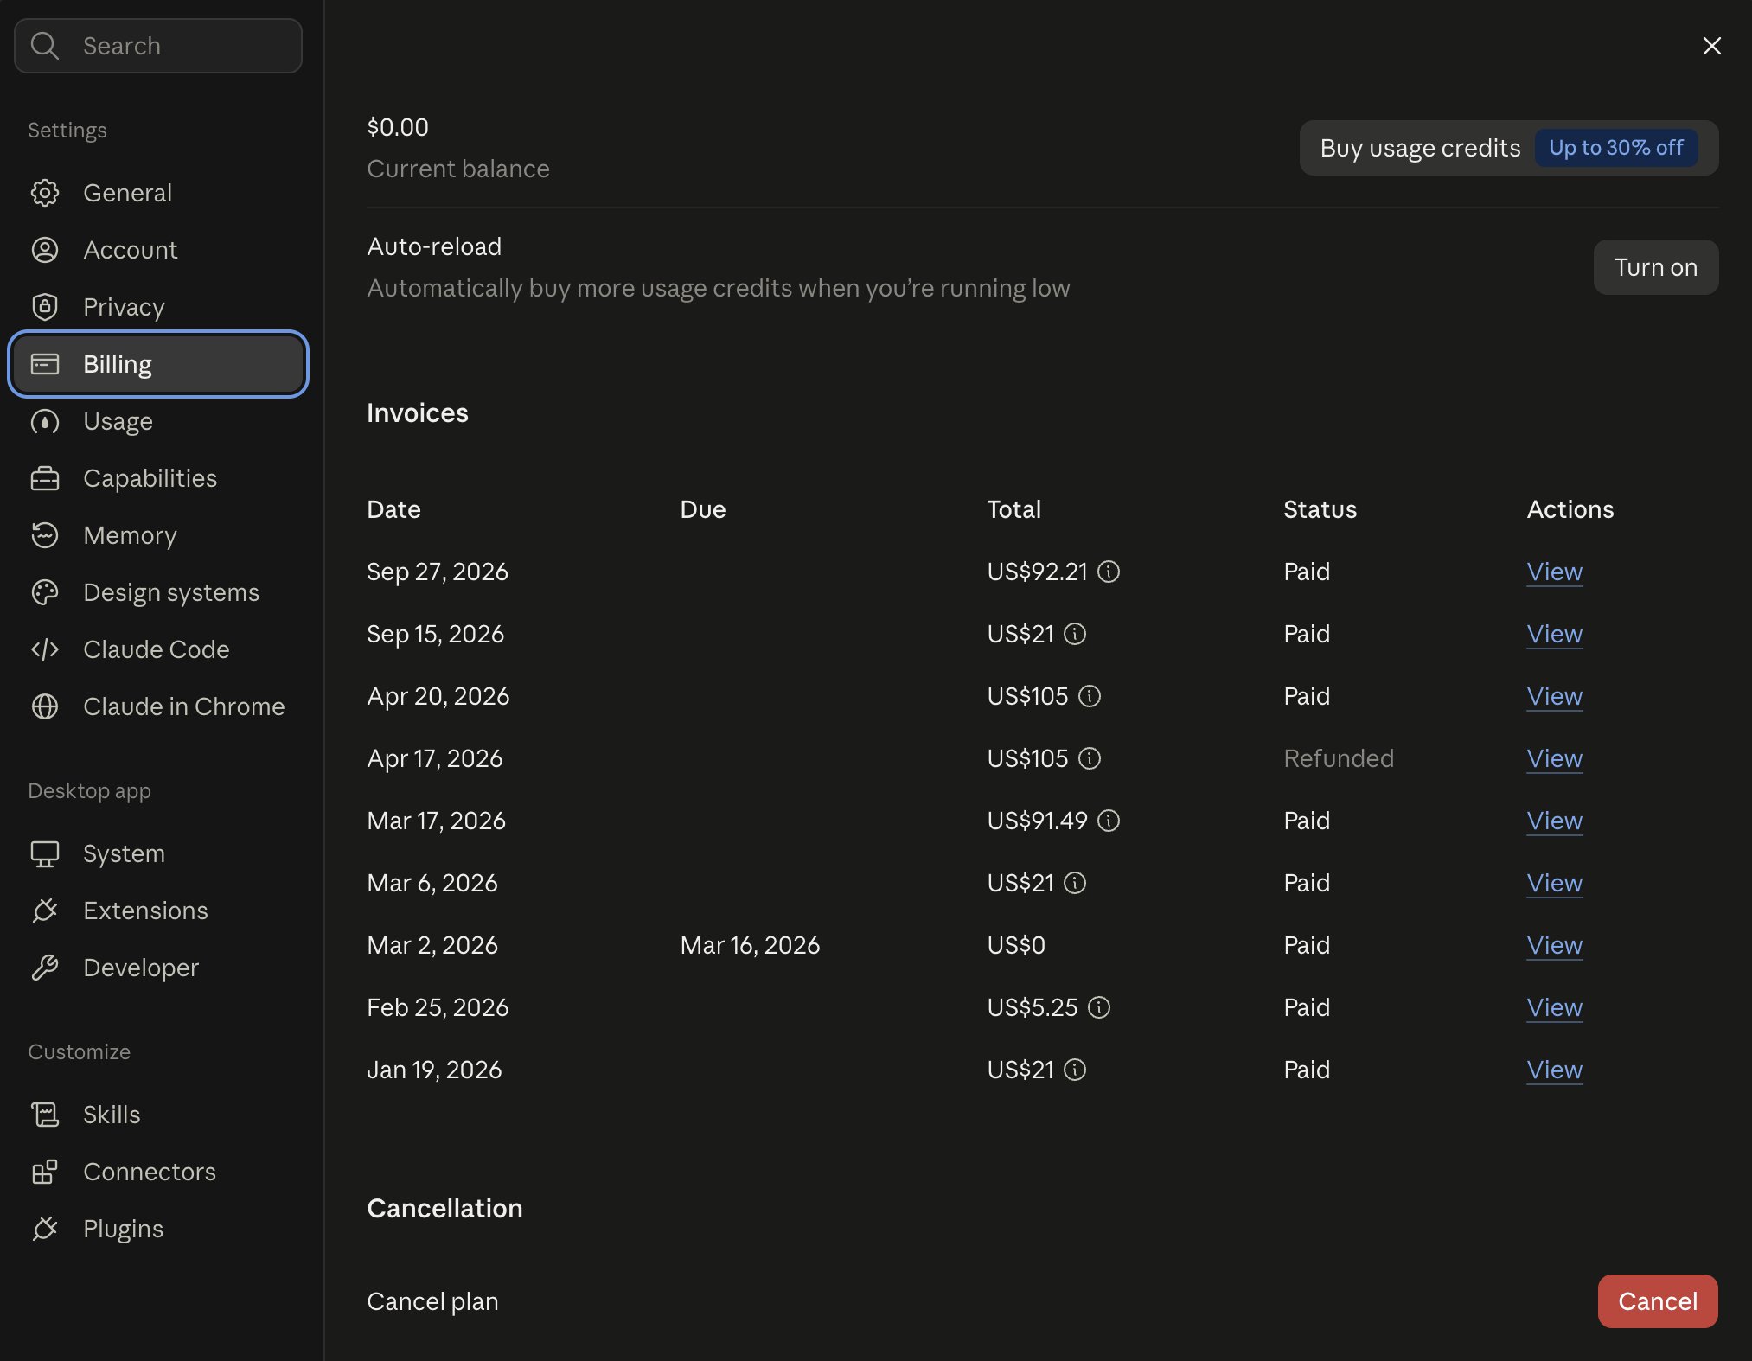Viewport: 1752px width, 1361px height.
Task: Go to Memory settings label
Action: coord(130,535)
